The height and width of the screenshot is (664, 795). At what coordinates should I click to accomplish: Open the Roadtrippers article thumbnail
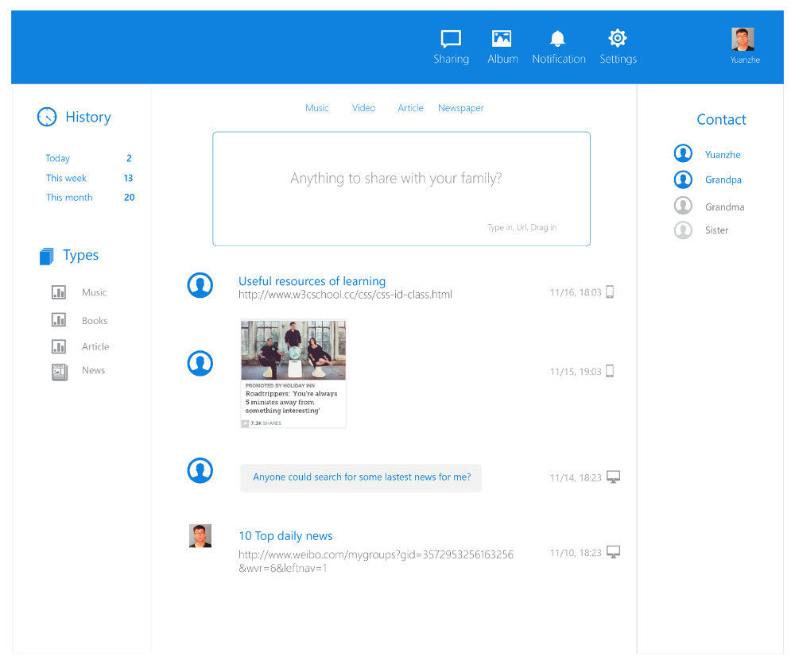coord(293,373)
